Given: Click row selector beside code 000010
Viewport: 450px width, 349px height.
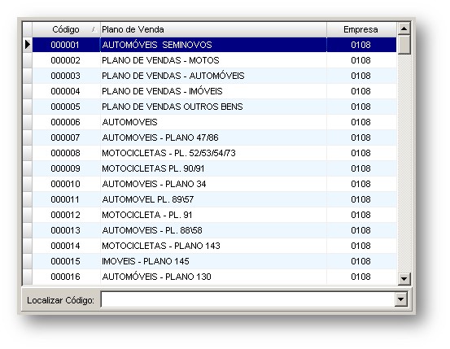Looking at the screenshot, I should [28, 184].
